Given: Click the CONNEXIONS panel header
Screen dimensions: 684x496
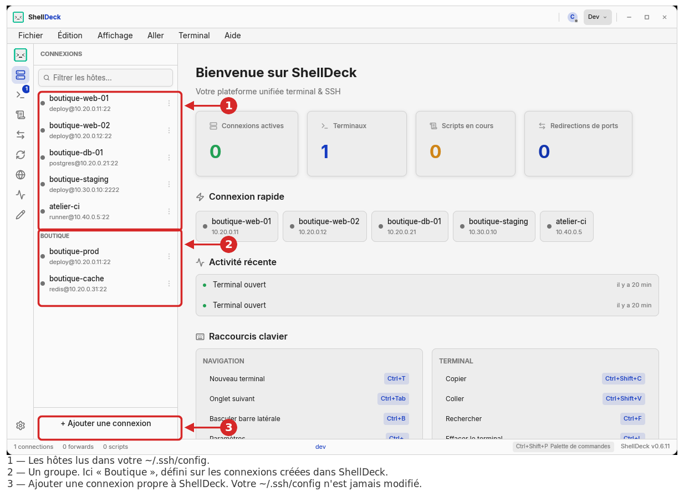Looking at the screenshot, I should 61,54.
